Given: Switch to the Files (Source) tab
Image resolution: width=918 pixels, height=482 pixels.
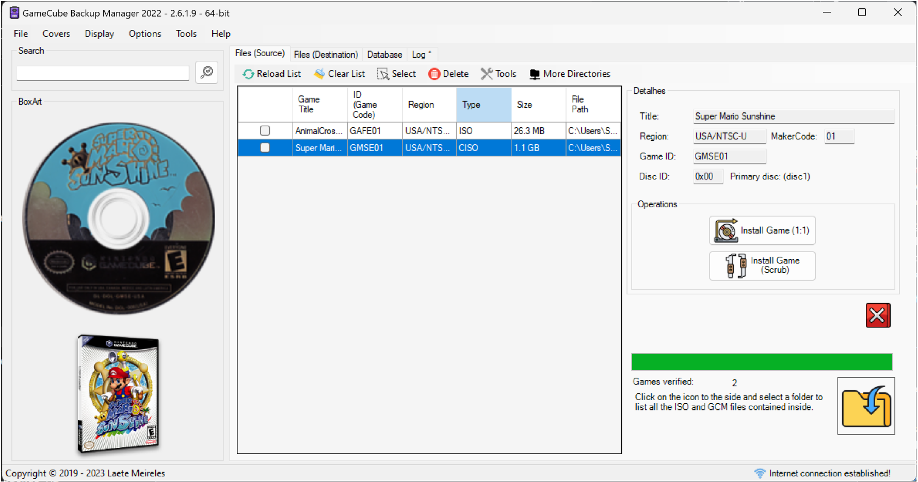Looking at the screenshot, I should (x=260, y=53).
